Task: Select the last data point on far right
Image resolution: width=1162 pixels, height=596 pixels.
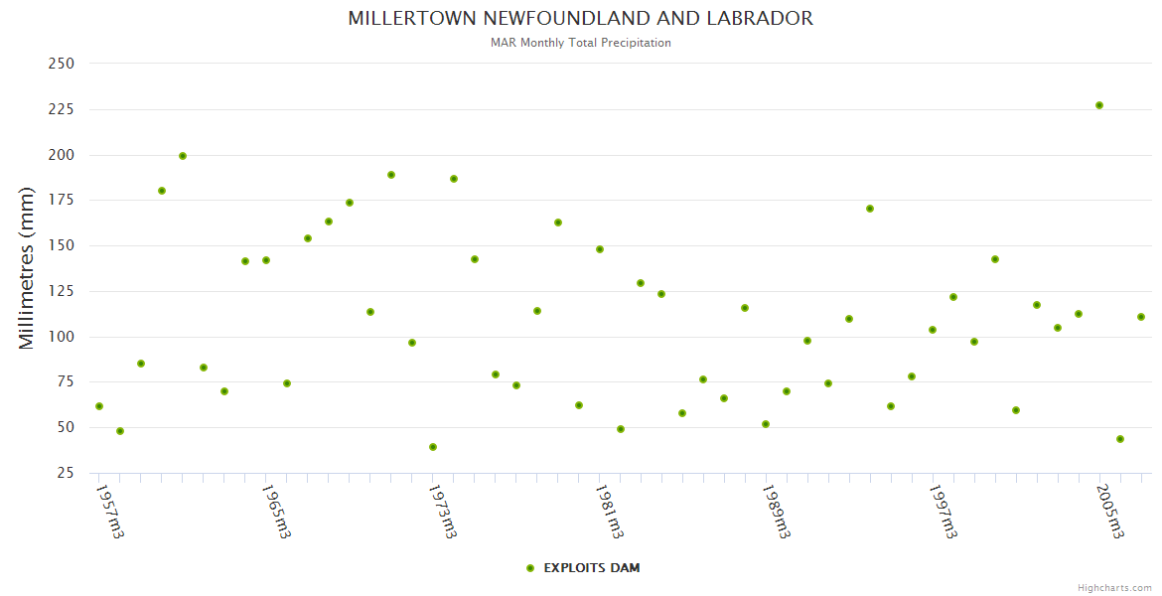Action: [1141, 317]
